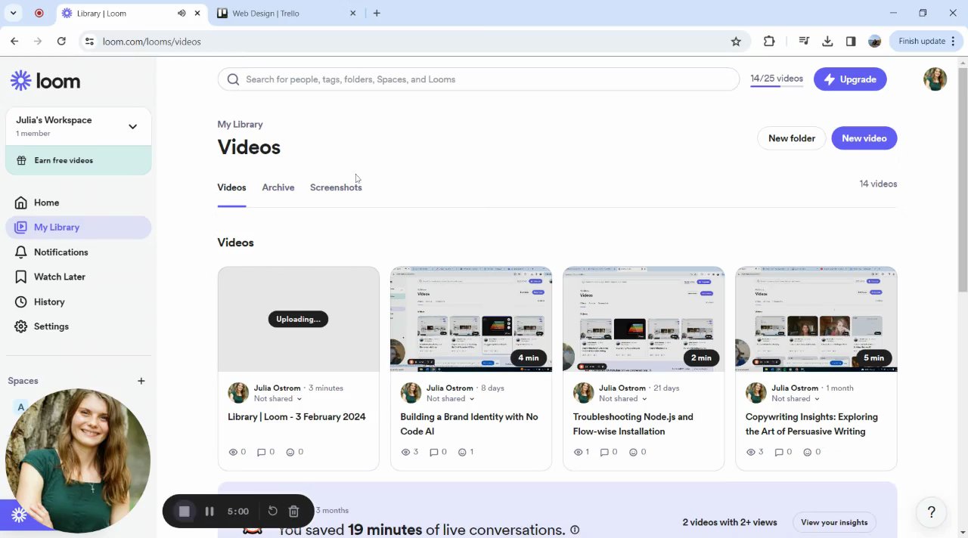The image size is (968, 538).
Task: Open Troubleshooting Node.js video thumbnail
Action: (644, 319)
